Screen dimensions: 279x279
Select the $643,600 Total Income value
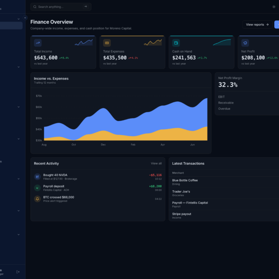click(x=46, y=58)
